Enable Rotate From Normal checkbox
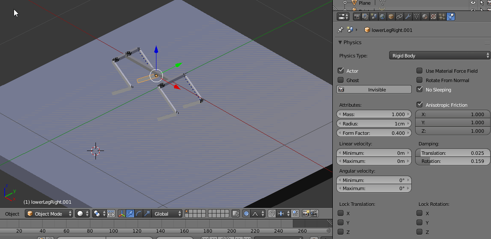 click(x=419, y=80)
